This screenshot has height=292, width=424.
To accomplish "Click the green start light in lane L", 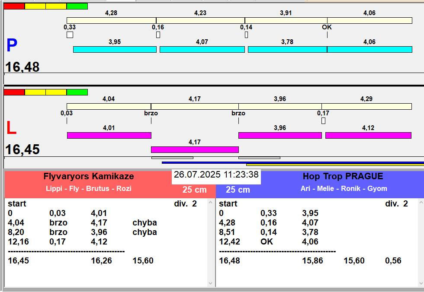I will click(x=77, y=92).
